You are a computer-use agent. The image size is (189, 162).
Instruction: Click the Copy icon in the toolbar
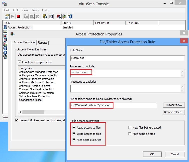click(x=26, y=16)
